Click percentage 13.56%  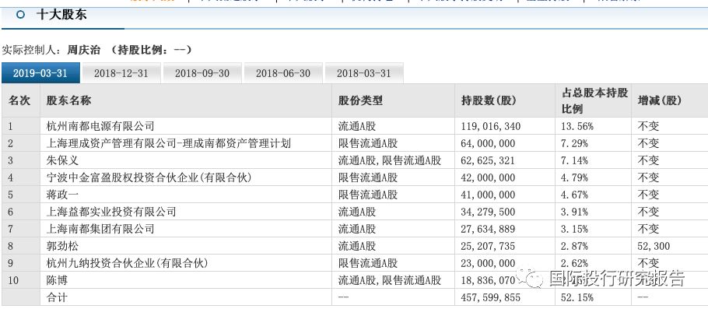[x=577, y=127]
